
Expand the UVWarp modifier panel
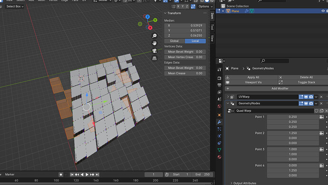click(228, 97)
